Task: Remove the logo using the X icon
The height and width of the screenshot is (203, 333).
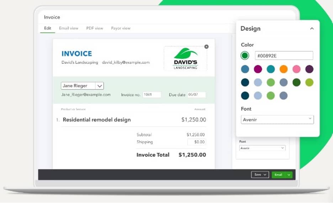Action: click(206, 47)
